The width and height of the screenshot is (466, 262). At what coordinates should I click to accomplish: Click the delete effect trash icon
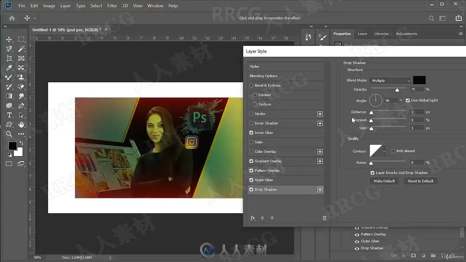[324, 218]
